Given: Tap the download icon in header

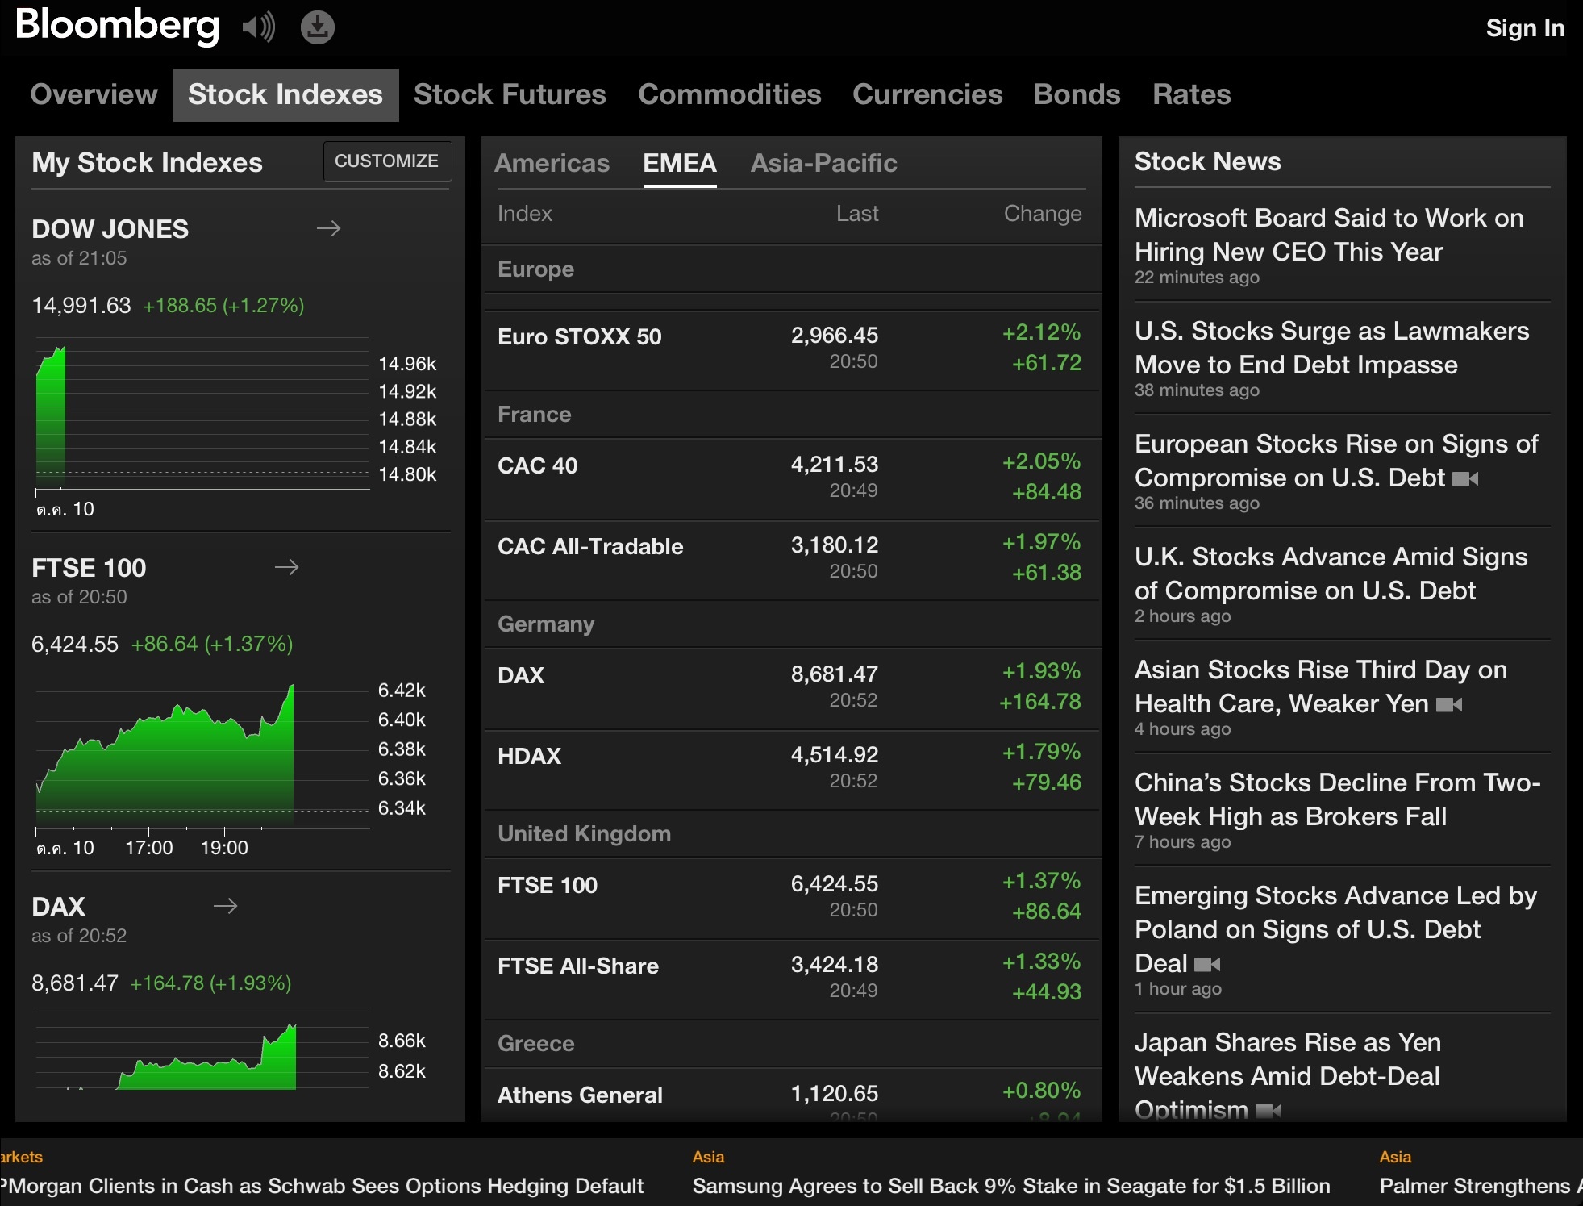Looking at the screenshot, I should click(x=317, y=27).
